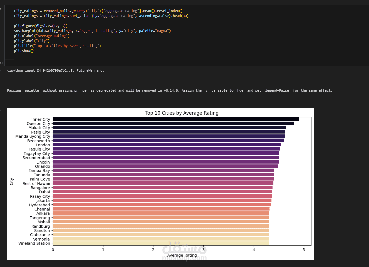Click the London label on y-axis
The image size is (369, 267).
click(x=43, y=145)
